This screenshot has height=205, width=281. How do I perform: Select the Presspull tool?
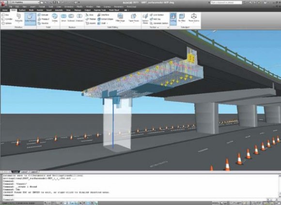click(44, 19)
